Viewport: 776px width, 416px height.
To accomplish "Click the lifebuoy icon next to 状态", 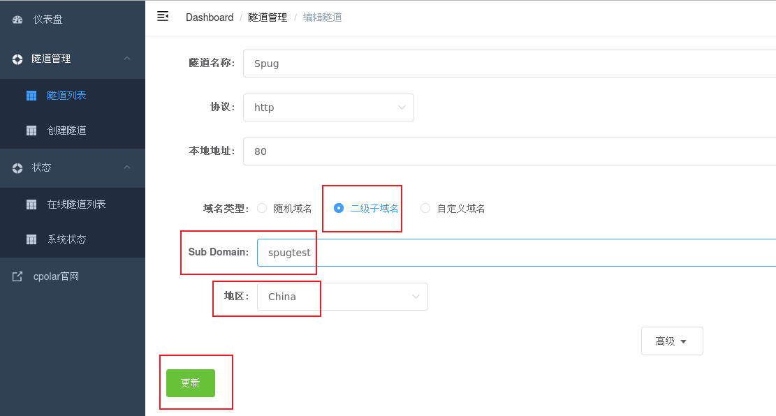I will click(17, 168).
